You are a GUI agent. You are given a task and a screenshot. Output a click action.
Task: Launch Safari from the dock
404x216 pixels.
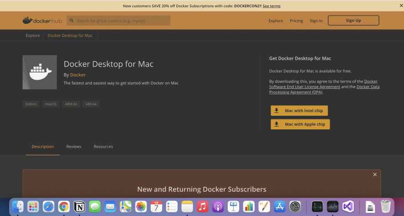48,206
